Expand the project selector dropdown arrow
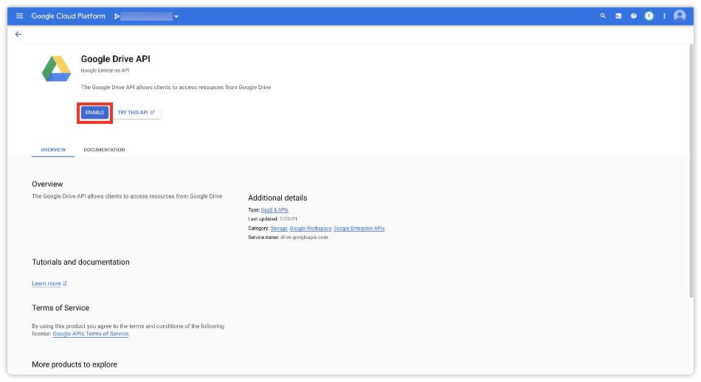 click(176, 16)
